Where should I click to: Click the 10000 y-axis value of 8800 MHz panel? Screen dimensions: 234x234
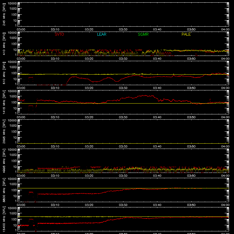point(12,179)
